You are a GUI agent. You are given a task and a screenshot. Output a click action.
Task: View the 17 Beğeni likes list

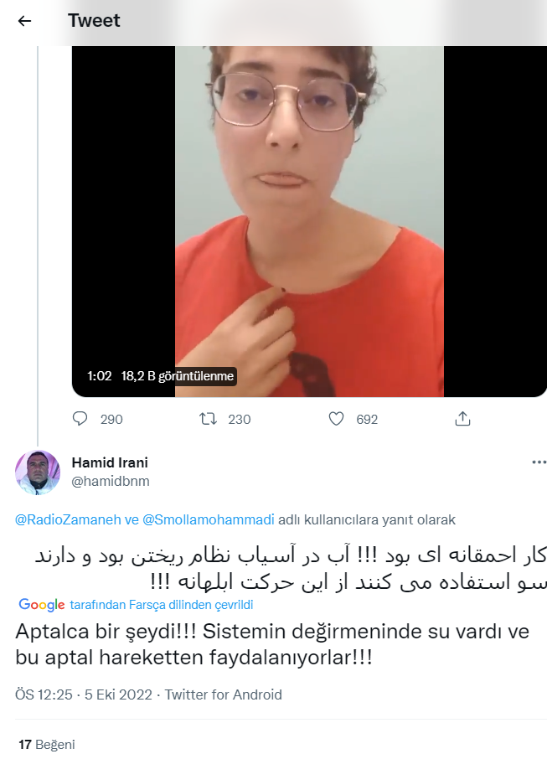pos(47,745)
